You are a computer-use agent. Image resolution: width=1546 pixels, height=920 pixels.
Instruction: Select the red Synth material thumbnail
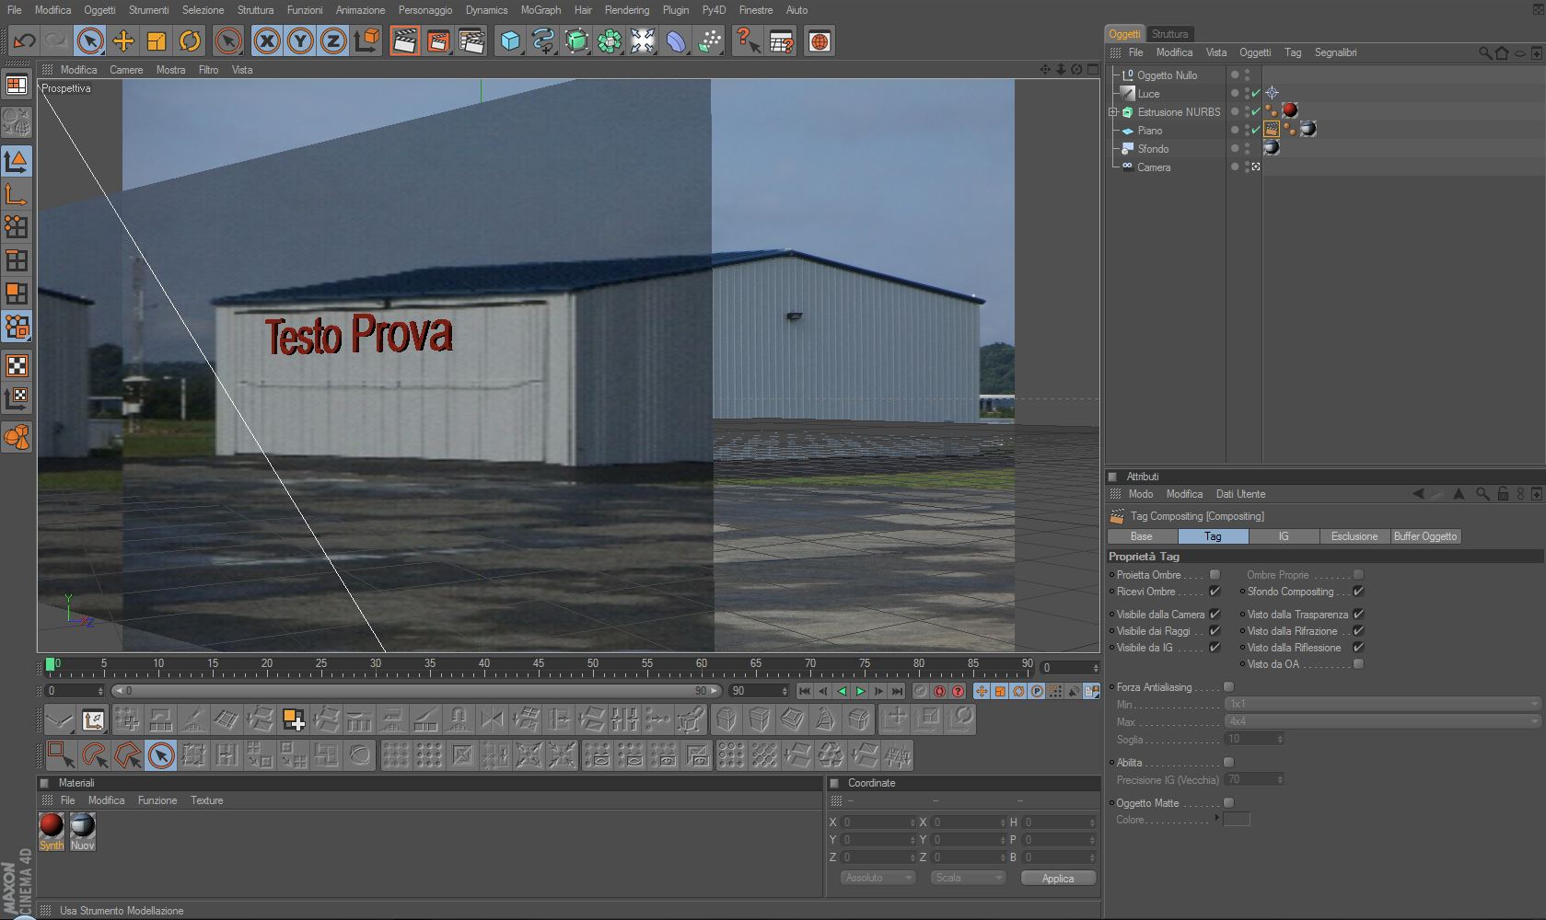point(52,825)
